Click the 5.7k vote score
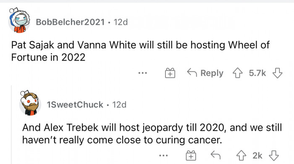 pos(257,73)
